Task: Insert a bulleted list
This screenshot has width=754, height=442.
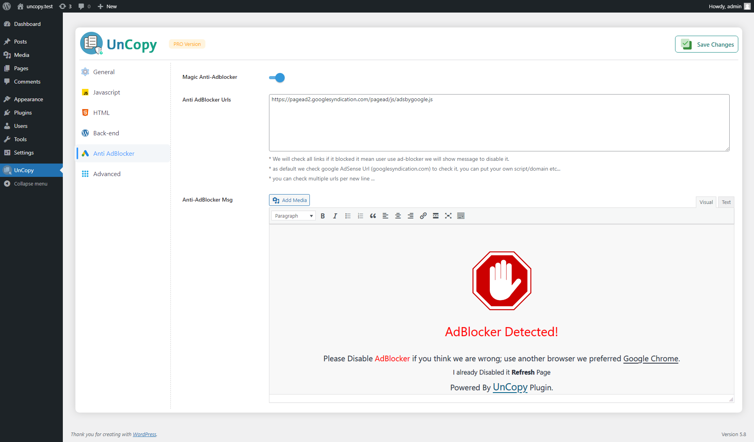Action: pyautogui.click(x=348, y=216)
